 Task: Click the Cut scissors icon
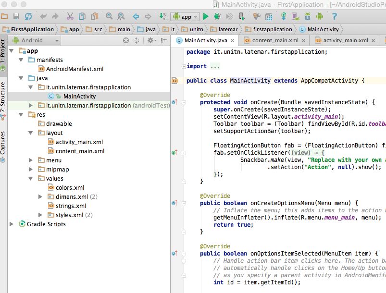click(70, 16)
